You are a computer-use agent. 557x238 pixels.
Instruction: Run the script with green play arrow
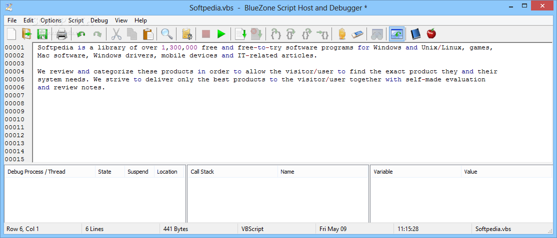point(221,34)
